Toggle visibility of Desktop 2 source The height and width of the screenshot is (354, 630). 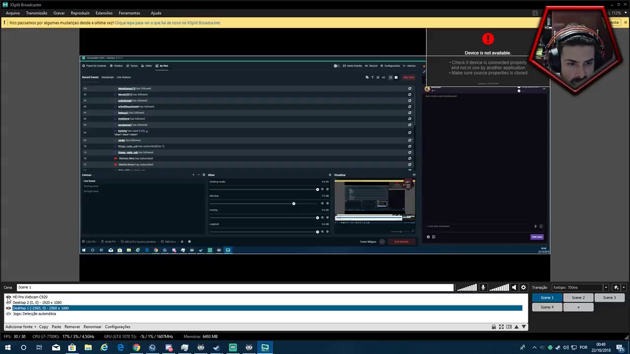8,302
